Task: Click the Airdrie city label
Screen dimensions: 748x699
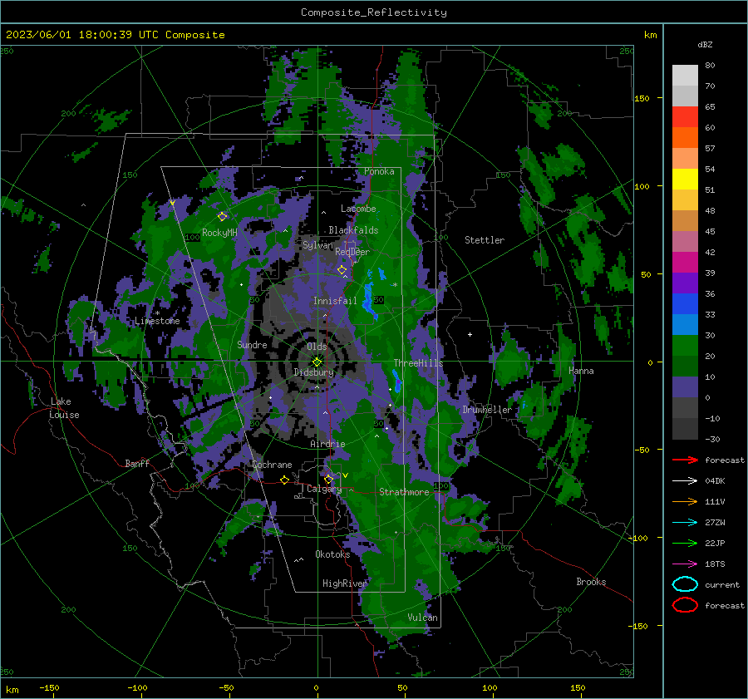Action: click(327, 444)
